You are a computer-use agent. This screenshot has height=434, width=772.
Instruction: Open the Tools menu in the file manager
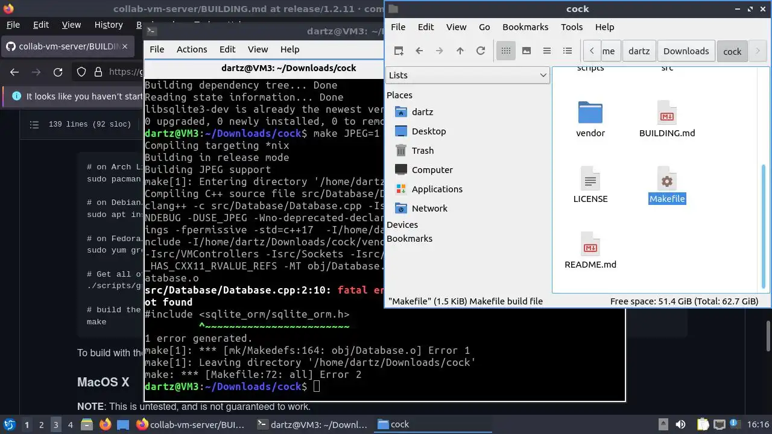tap(572, 27)
